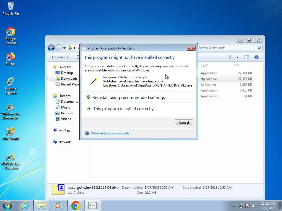
Task: Click the zip archive thumbnail in details pane
Action: pos(58,190)
